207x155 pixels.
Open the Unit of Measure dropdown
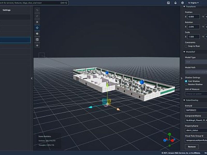(195, 94)
